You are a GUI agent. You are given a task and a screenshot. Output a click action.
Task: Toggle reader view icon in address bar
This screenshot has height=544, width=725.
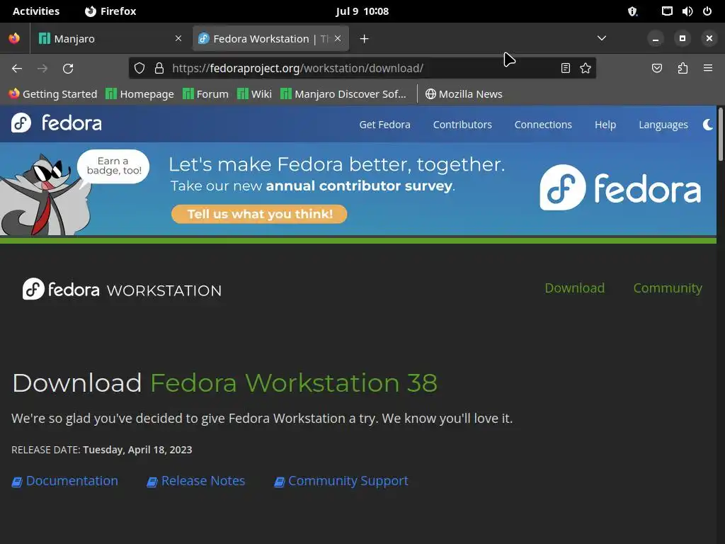coord(565,69)
